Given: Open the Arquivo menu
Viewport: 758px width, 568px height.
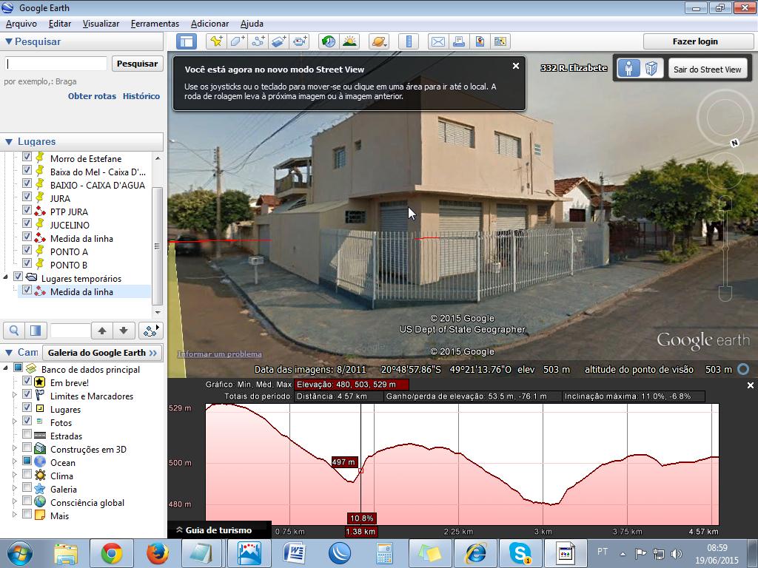Looking at the screenshot, I should tap(21, 24).
